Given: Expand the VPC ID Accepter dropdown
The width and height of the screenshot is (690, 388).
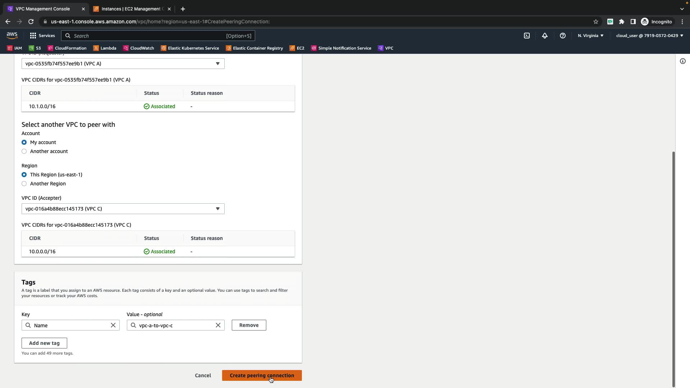Looking at the screenshot, I should (x=123, y=209).
